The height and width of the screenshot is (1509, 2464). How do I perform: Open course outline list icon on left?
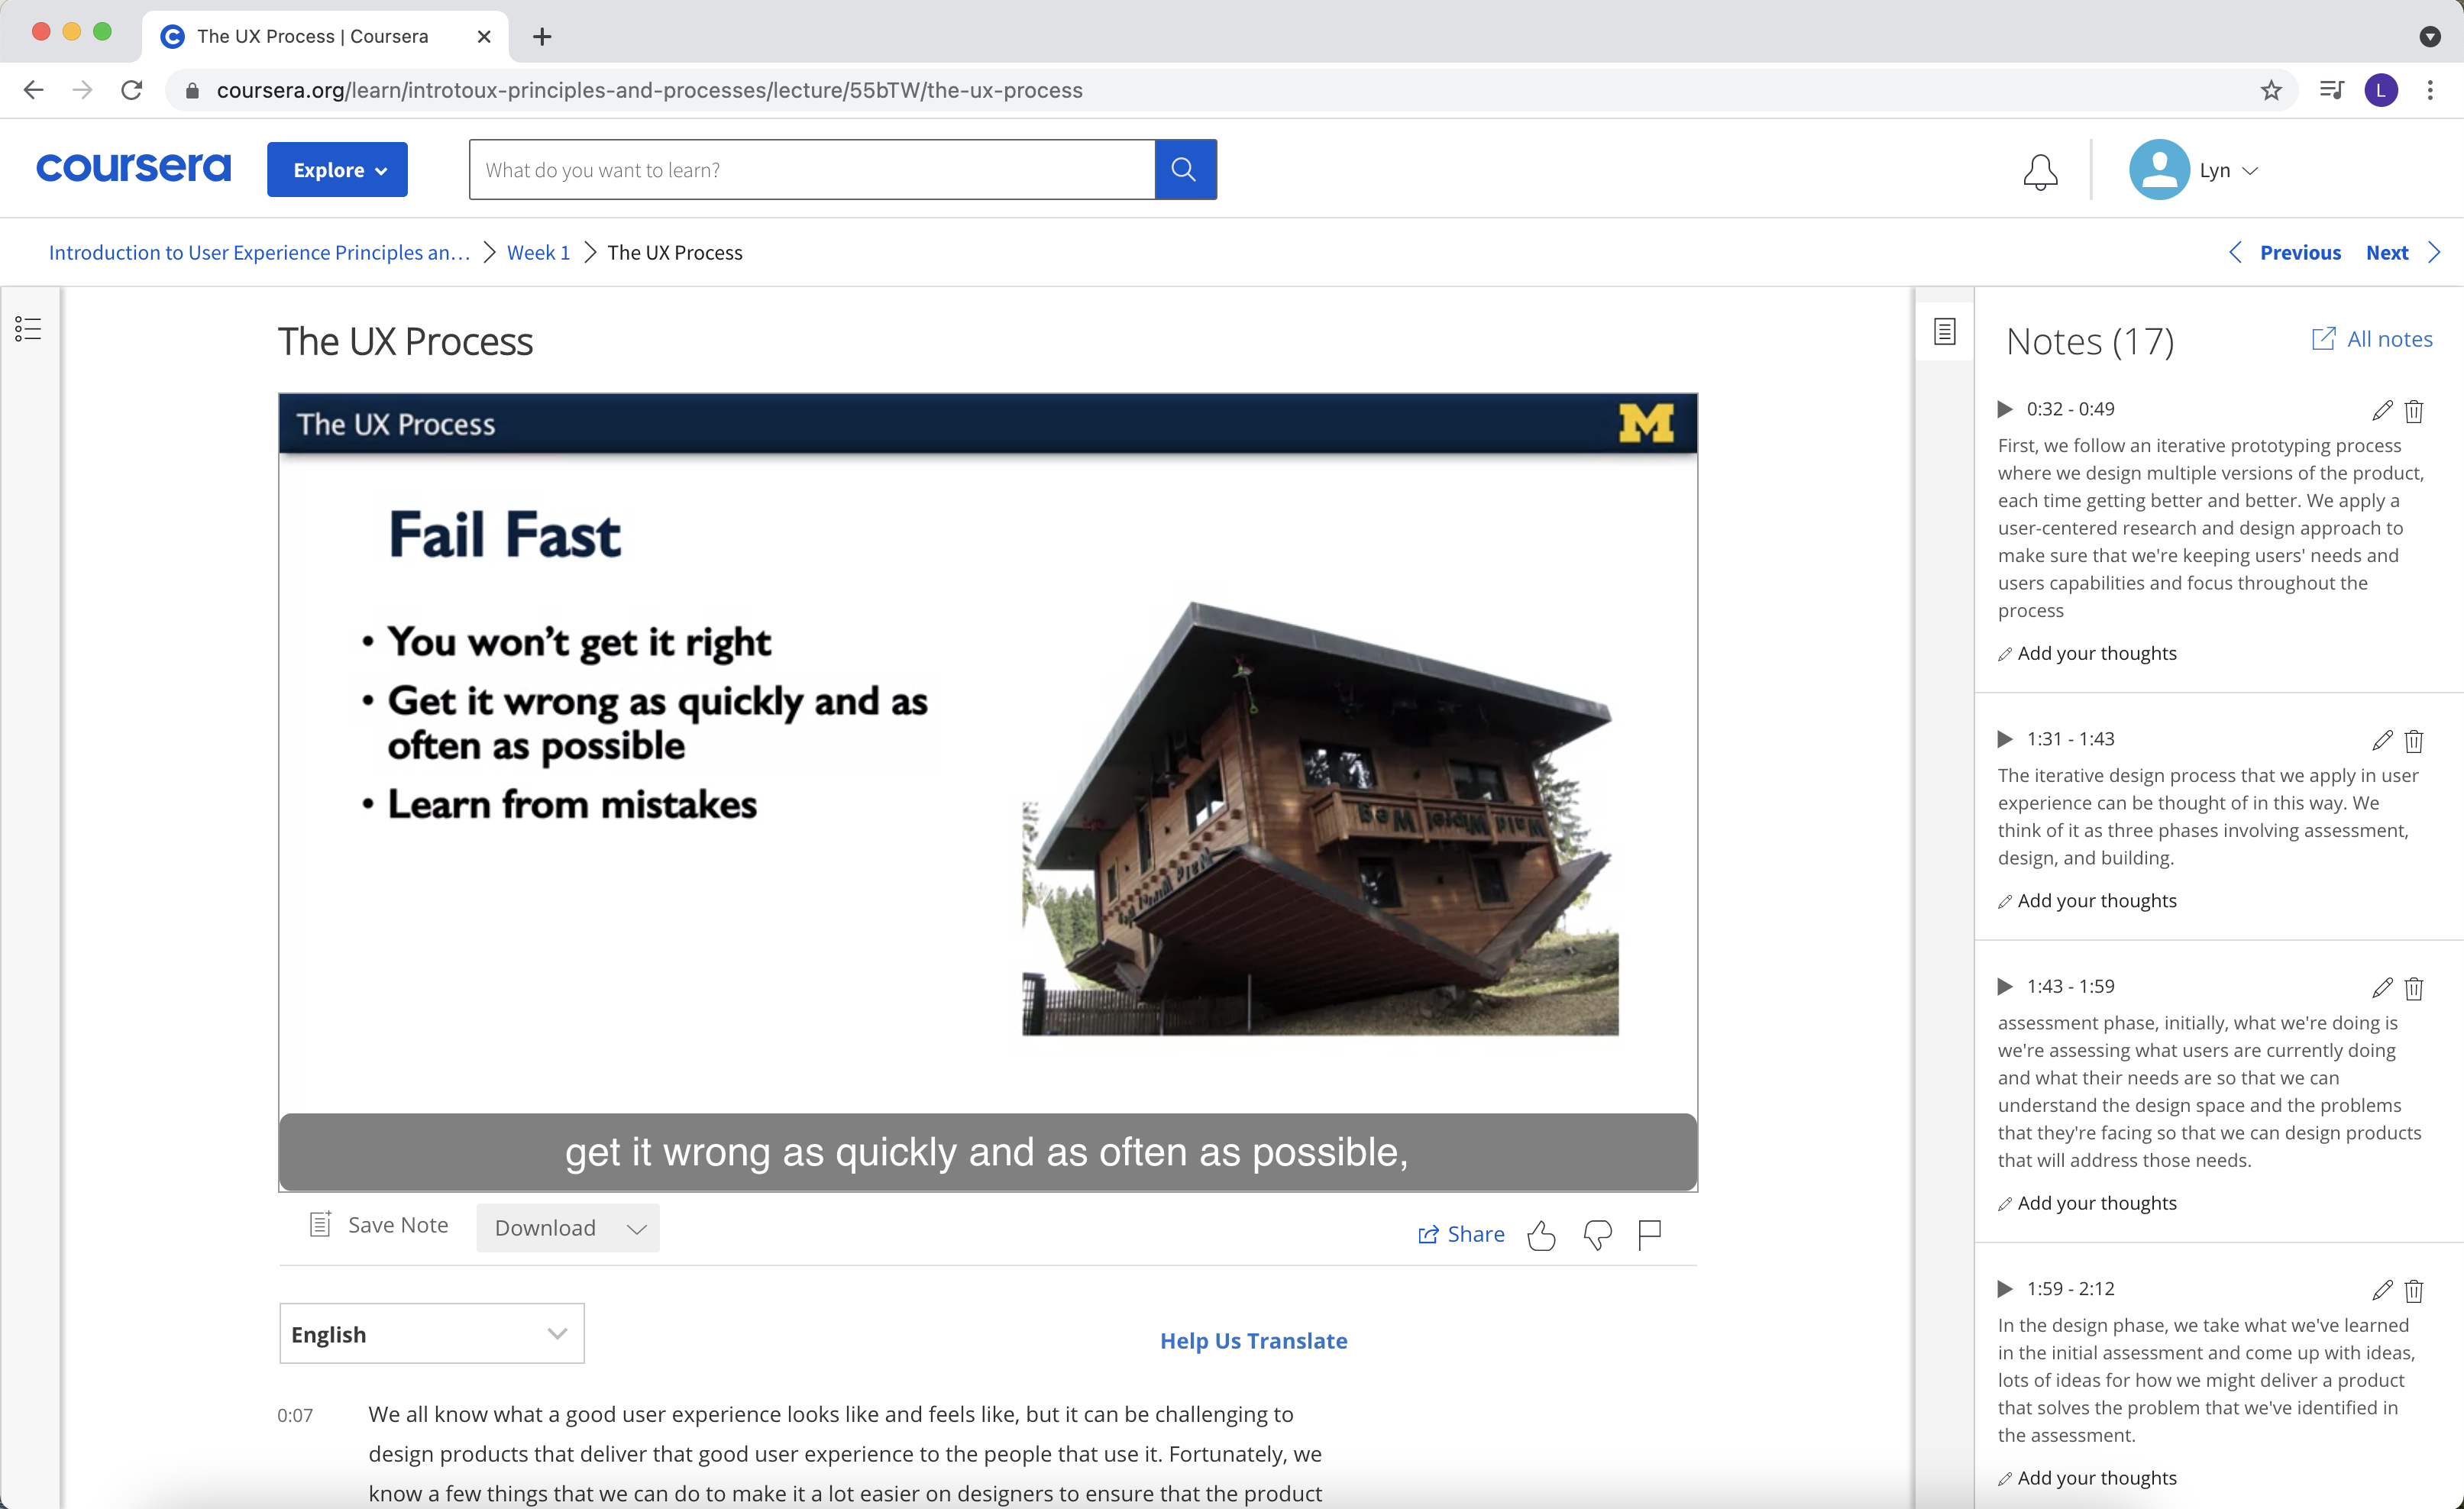click(x=28, y=329)
